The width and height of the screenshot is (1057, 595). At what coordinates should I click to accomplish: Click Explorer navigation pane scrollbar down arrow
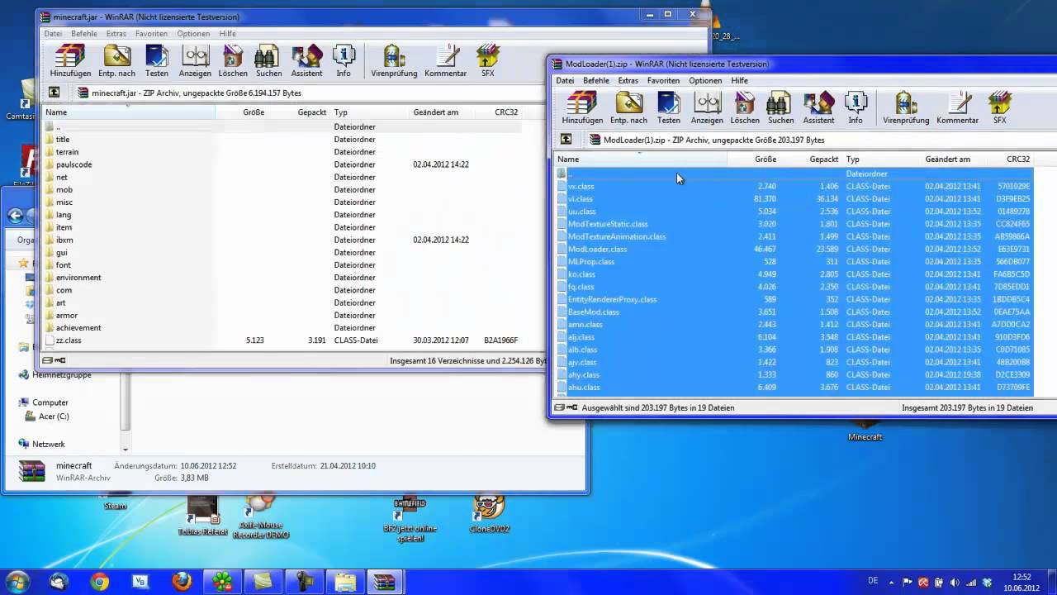click(126, 450)
